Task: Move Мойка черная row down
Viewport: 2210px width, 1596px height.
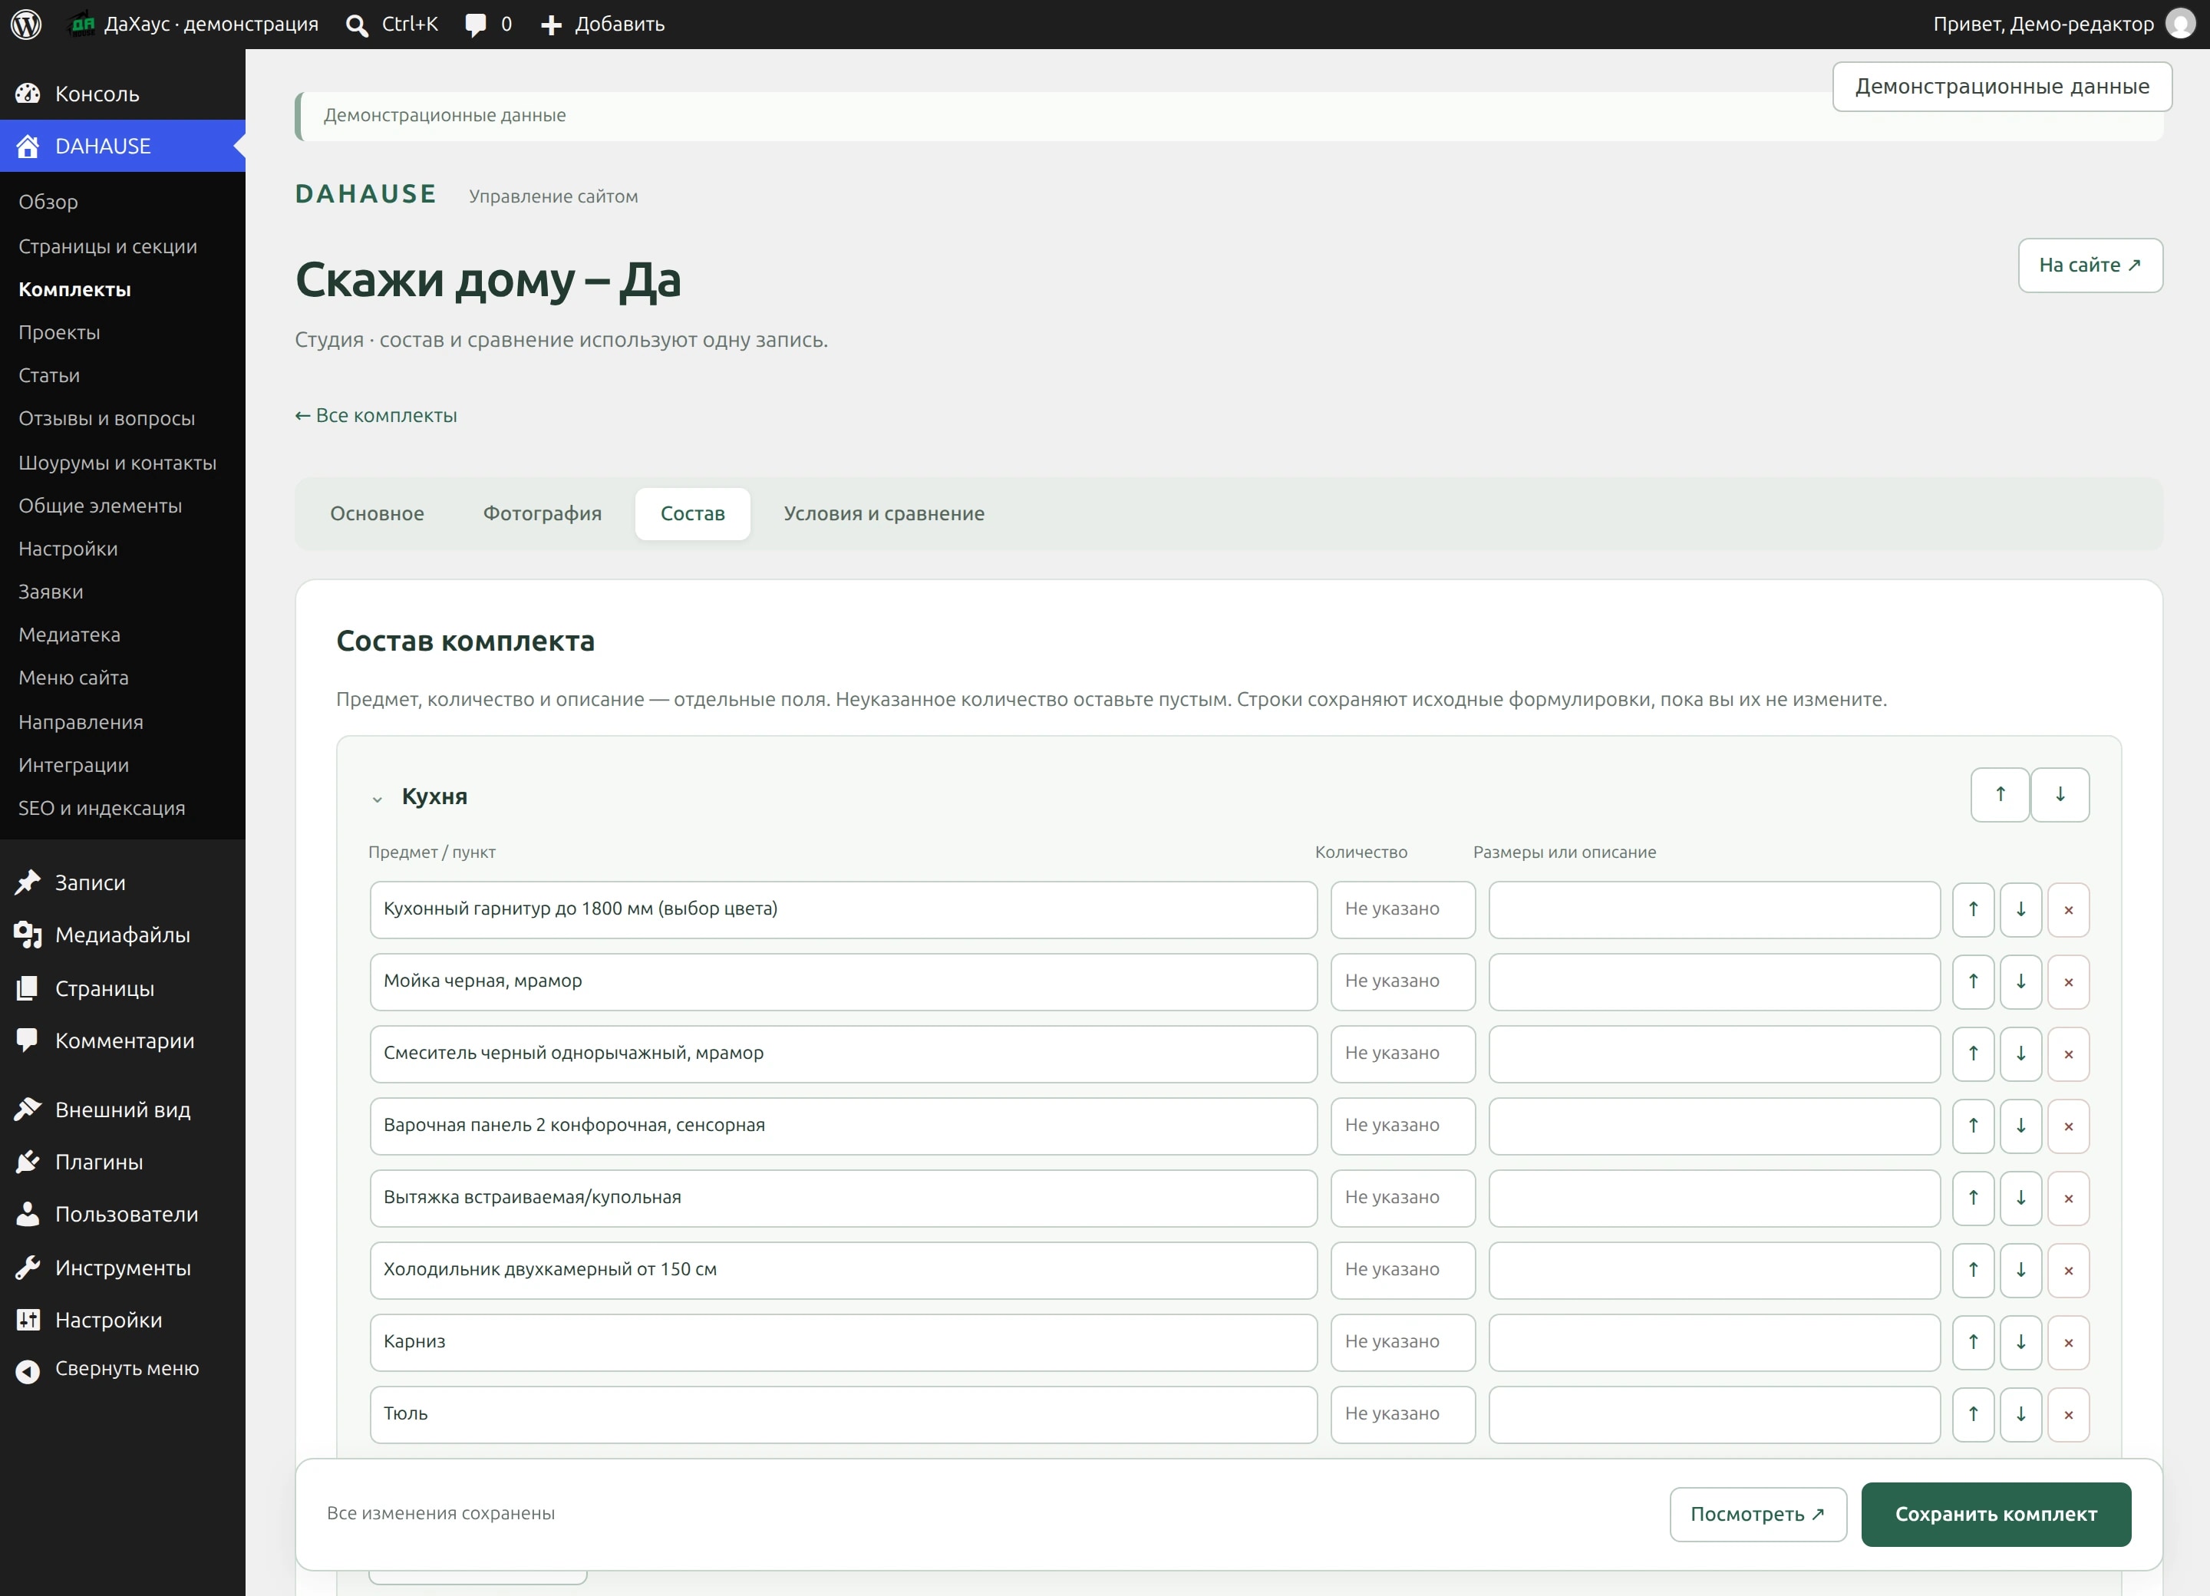Action: click(x=2021, y=981)
